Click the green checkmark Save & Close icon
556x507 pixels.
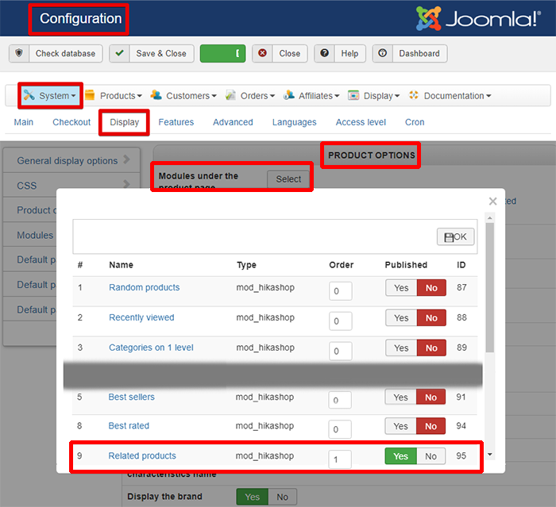[119, 53]
